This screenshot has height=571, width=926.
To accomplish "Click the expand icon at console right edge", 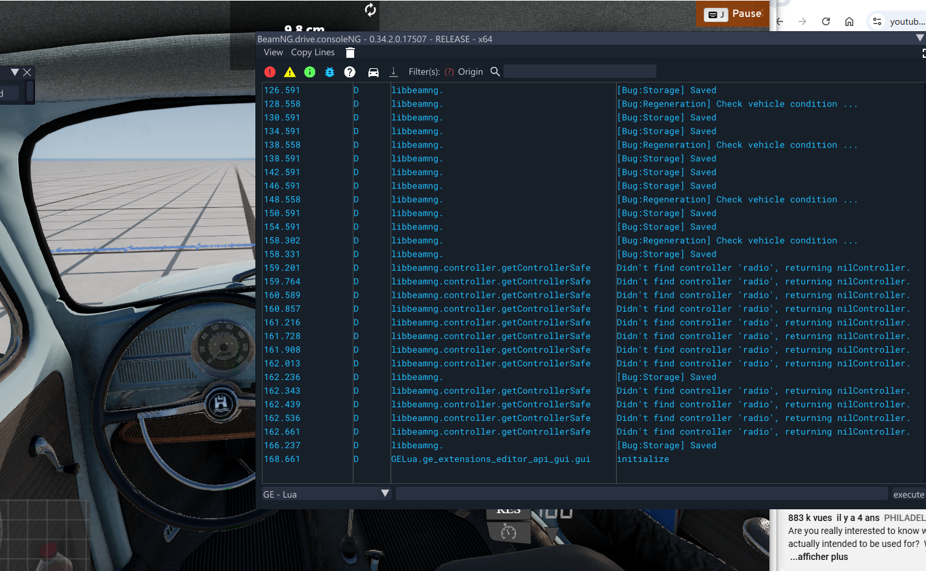I will click(x=923, y=53).
